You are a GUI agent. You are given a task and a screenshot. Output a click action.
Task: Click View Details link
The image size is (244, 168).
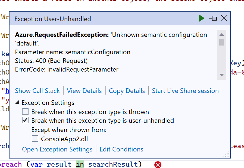point(84,91)
